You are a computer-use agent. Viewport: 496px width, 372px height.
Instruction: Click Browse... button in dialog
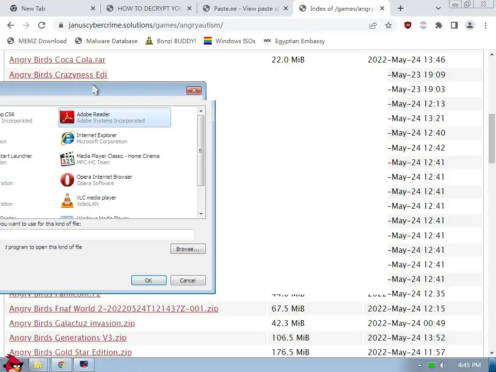[x=188, y=249]
